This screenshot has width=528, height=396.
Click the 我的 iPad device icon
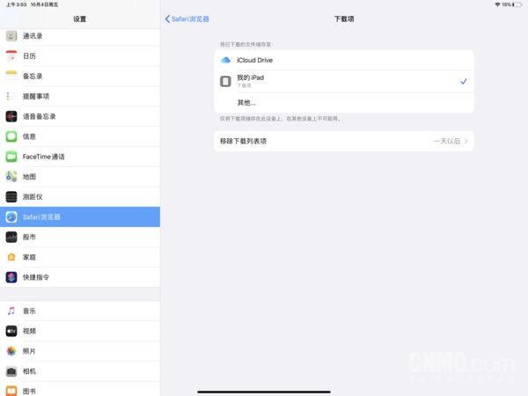[225, 81]
